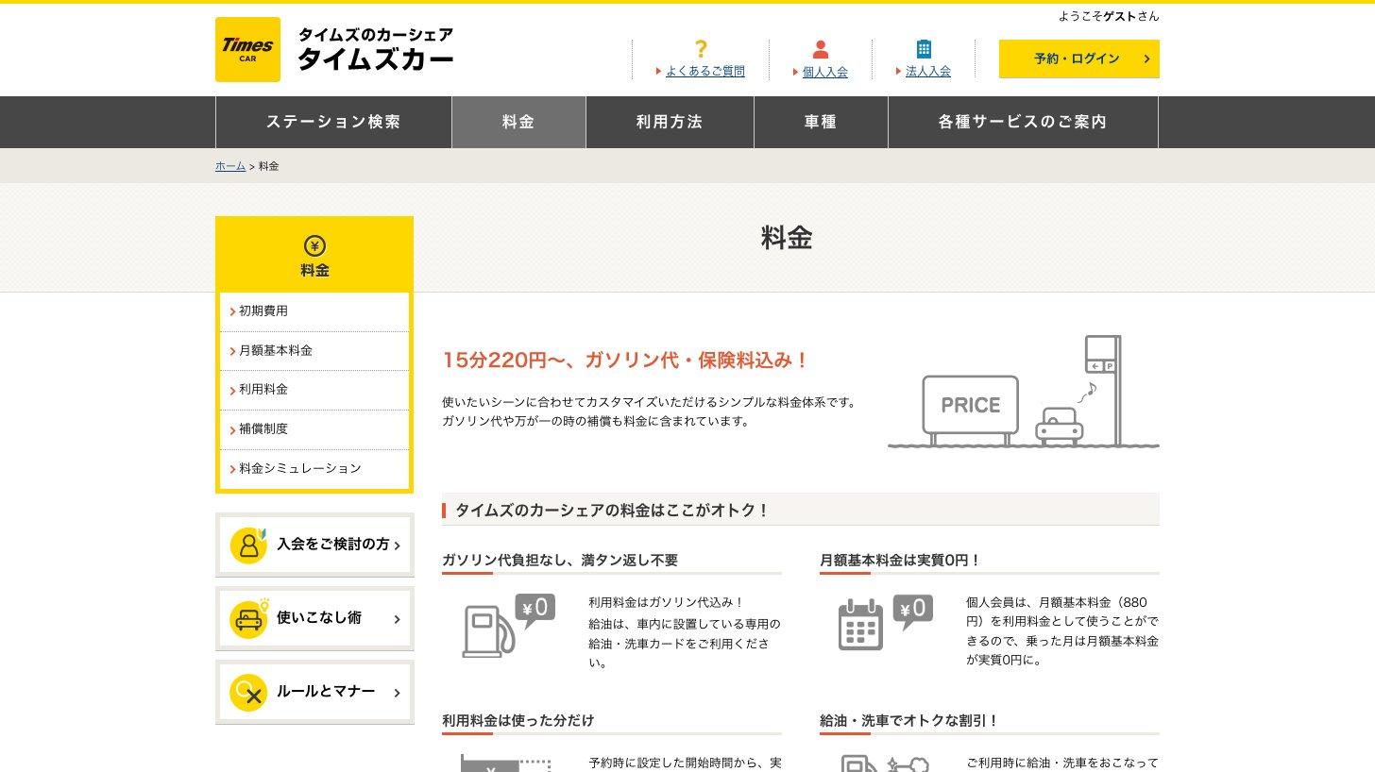Click the yen circle icon above 料金
This screenshot has height=772, width=1375.
point(315,246)
